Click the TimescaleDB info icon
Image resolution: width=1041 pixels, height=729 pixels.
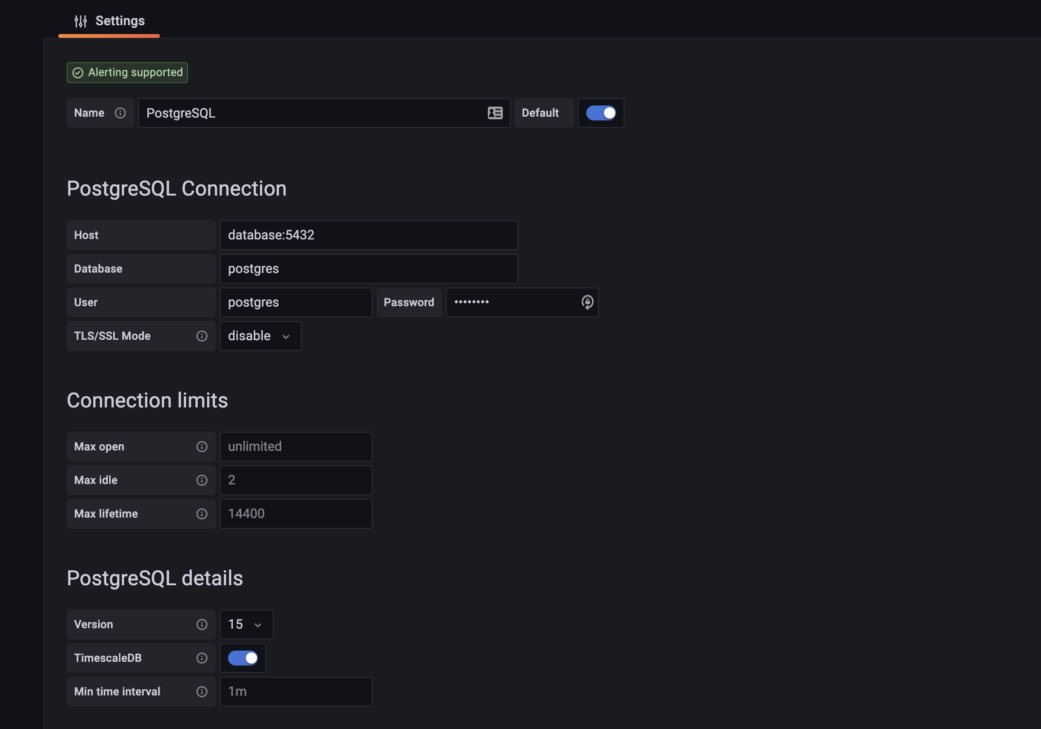202,658
